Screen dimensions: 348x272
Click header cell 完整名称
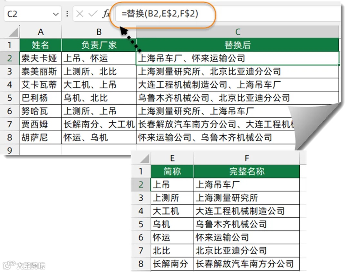[x=247, y=171]
